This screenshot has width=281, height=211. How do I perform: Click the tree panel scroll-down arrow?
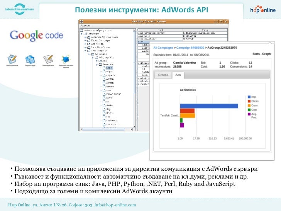[134, 127]
